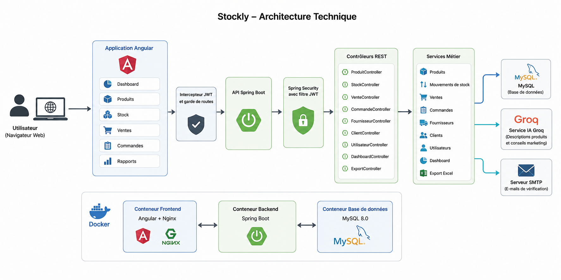Select the Stock module box
Viewport: 561px width, 280px height.
[x=129, y=115]
